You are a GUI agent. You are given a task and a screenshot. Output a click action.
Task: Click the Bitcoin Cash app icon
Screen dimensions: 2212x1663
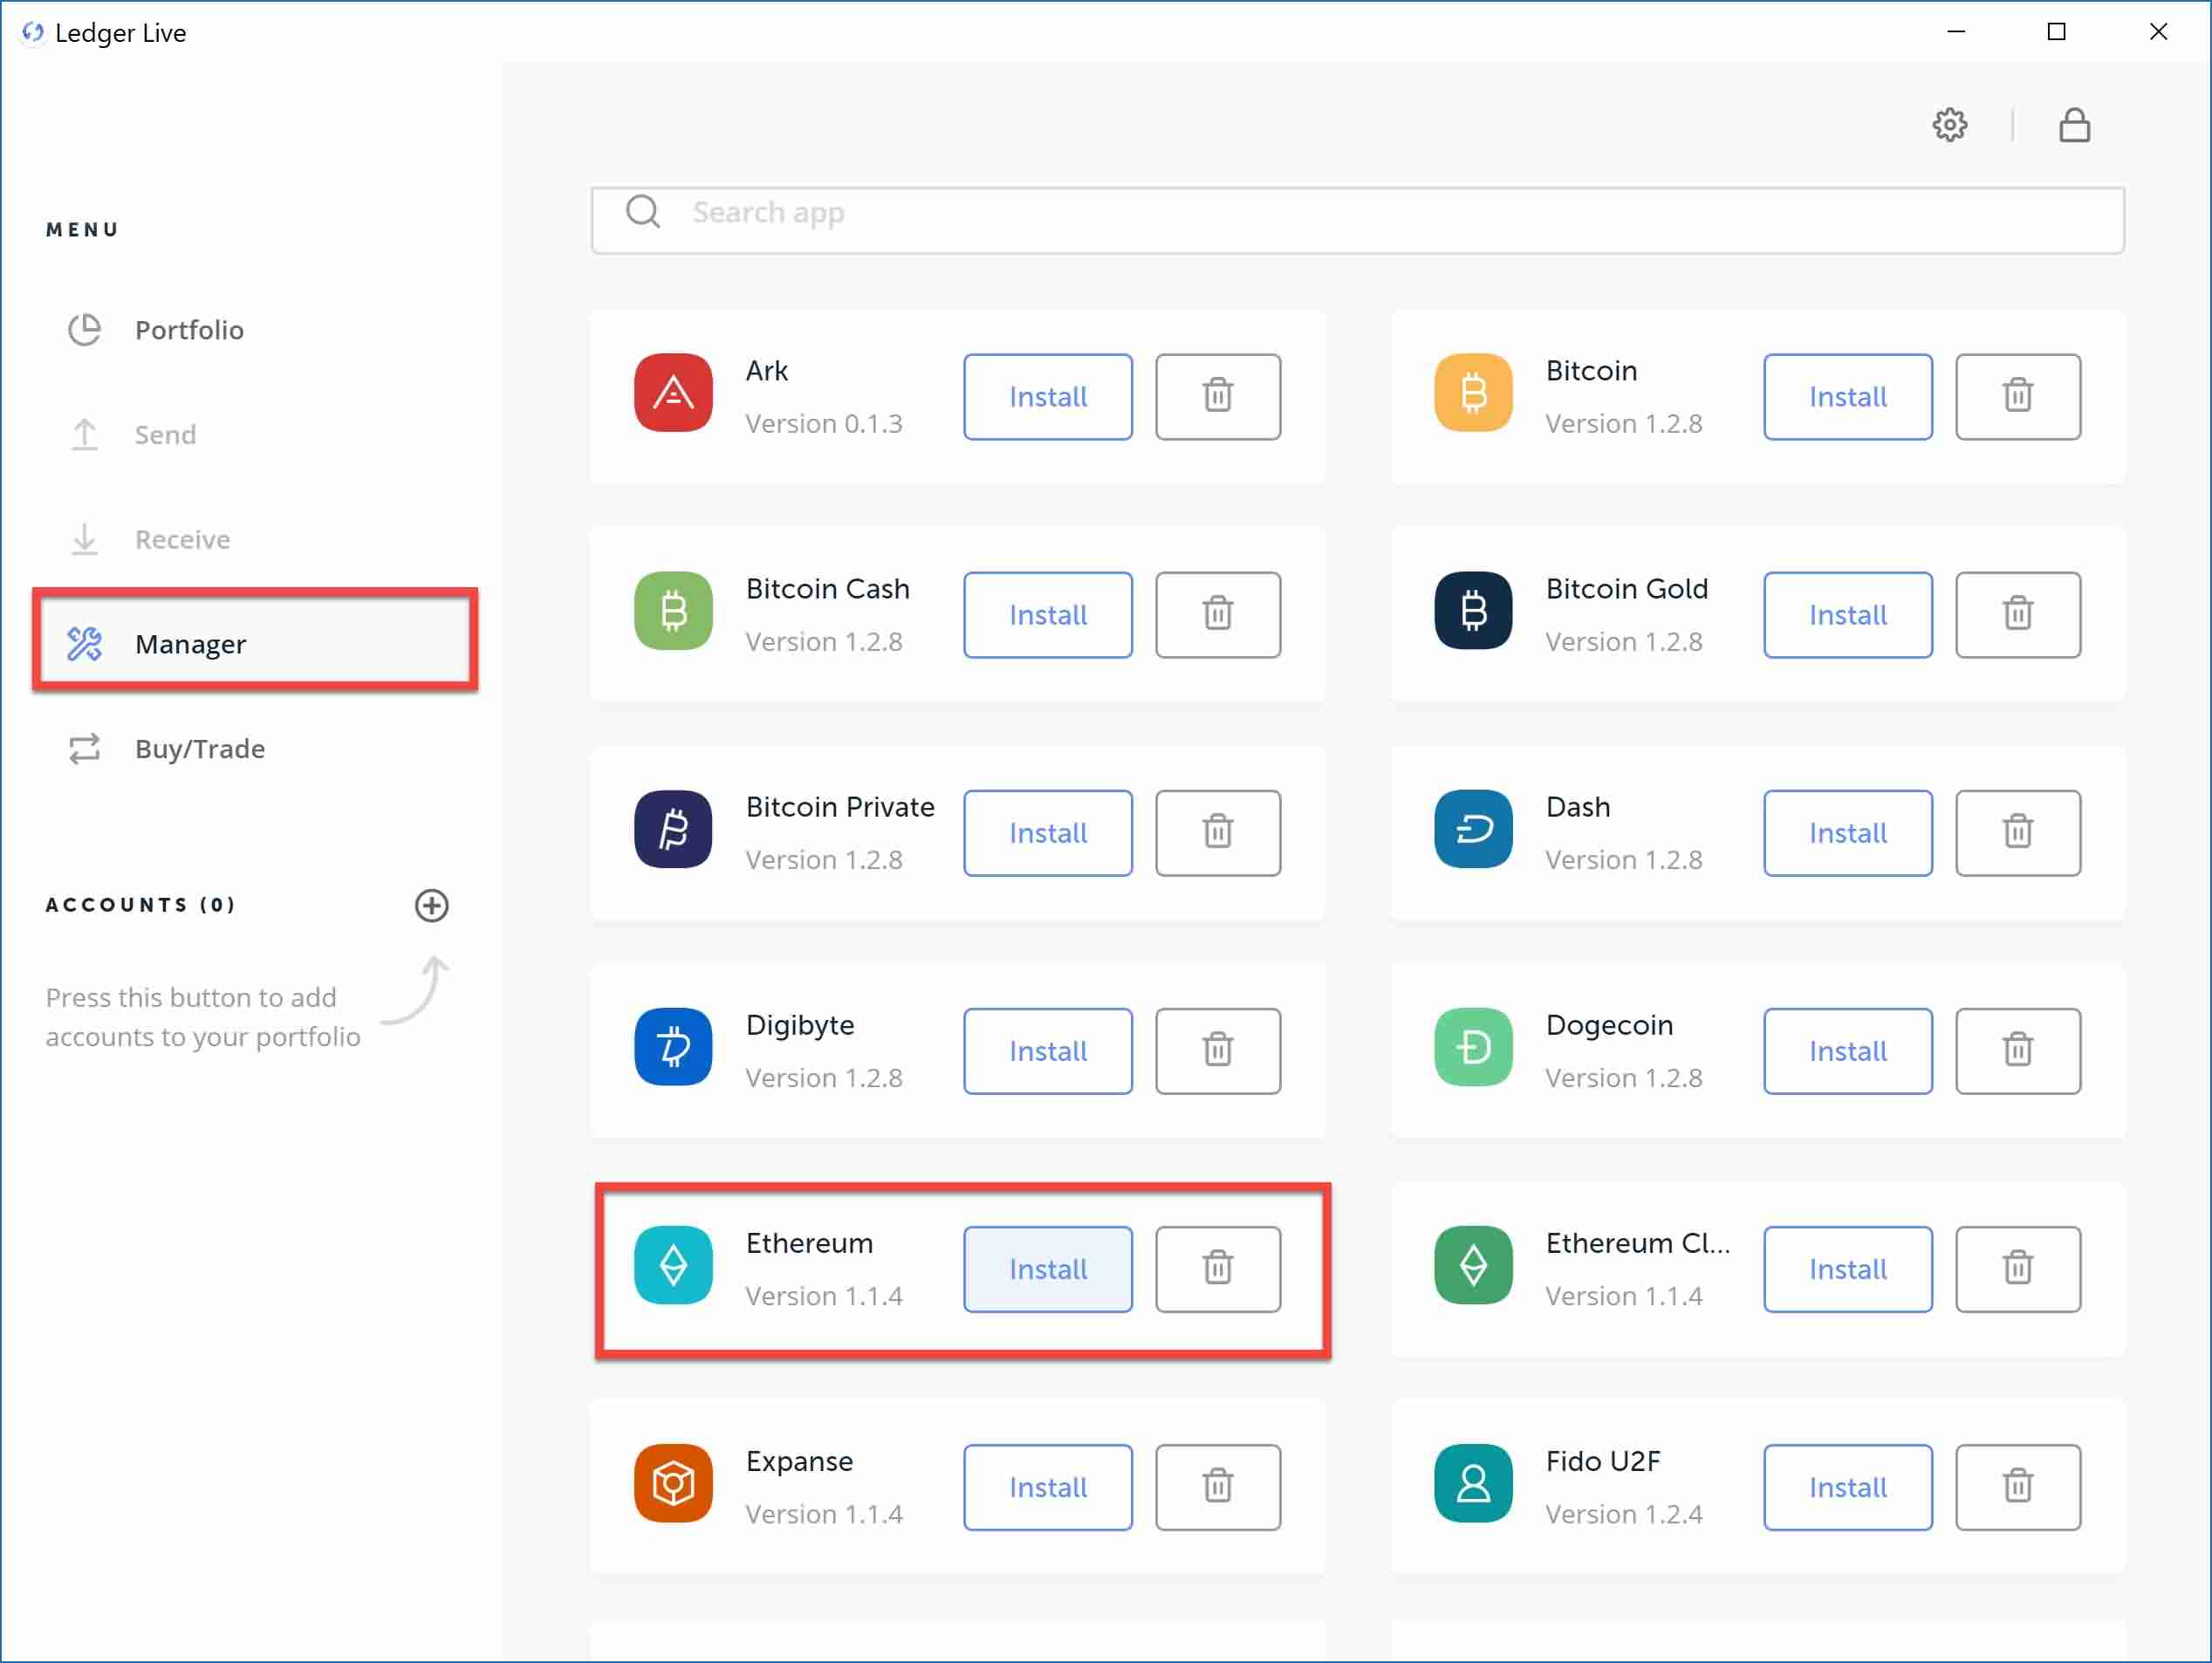[x=673, y=610]
